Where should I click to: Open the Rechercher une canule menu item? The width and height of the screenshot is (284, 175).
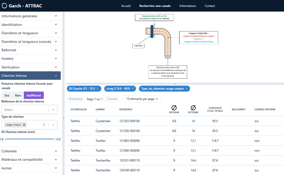point(155,6)
